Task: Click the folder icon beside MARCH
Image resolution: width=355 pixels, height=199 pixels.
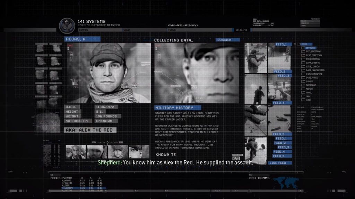Action: pyautogui.click(x=303, y=89)
